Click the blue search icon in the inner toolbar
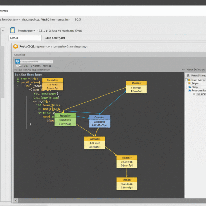 click(17, 61)
